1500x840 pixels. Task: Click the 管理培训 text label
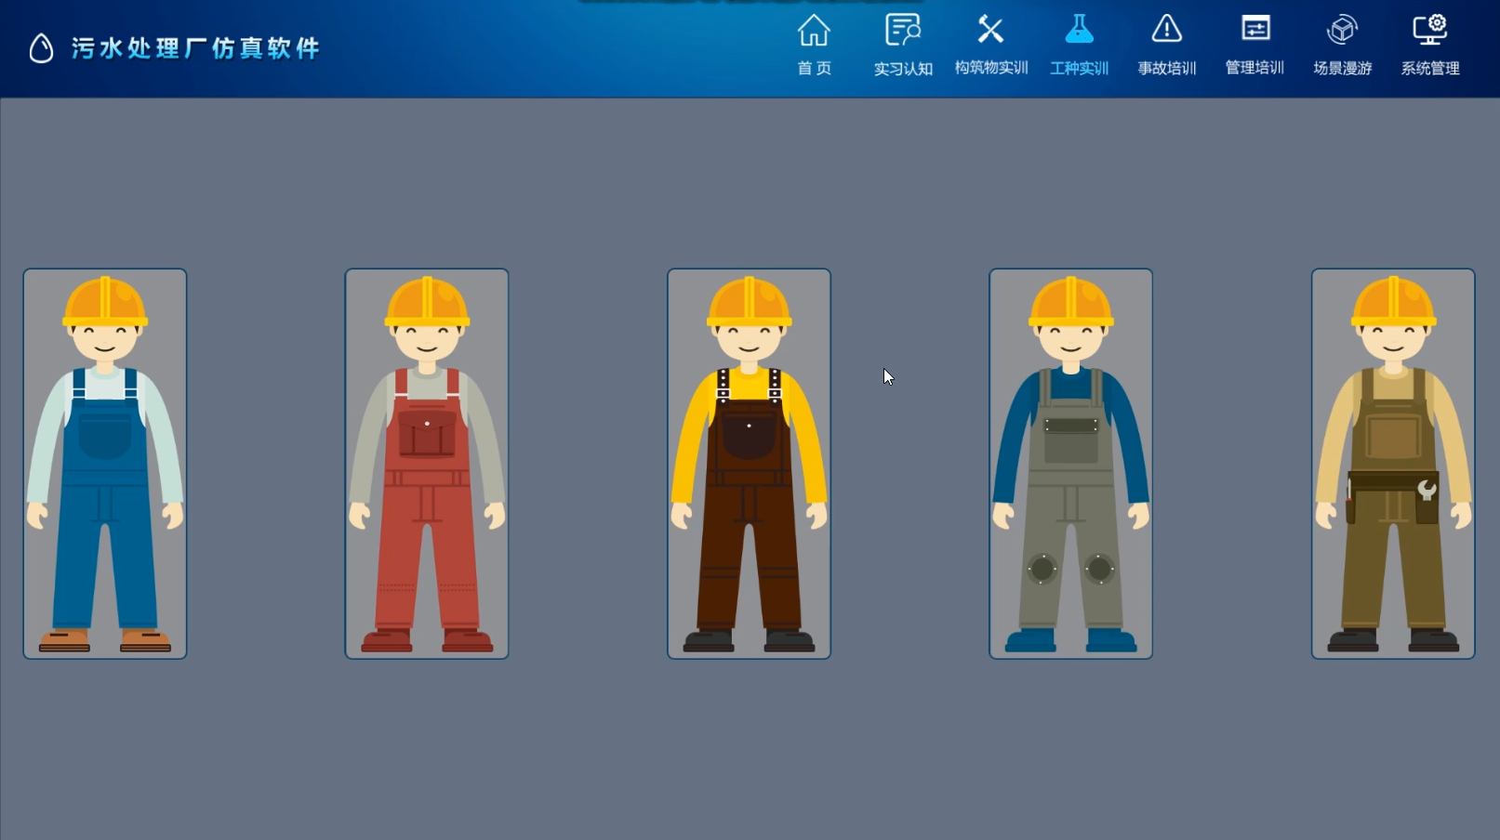pyautogui.click(x=1254, y=69)
